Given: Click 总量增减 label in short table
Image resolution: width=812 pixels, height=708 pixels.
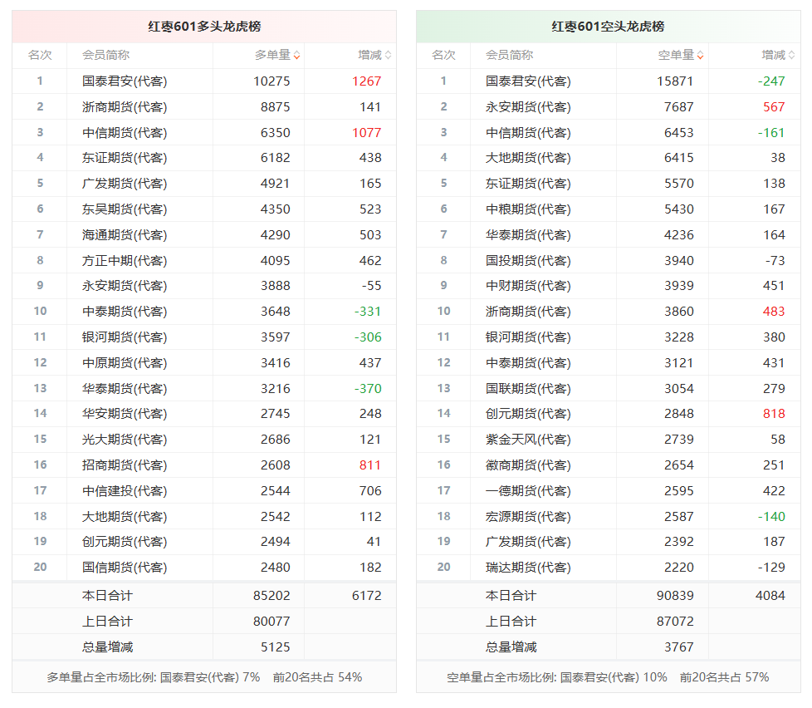Looking at the screenshot, I should tap(511, 647).
